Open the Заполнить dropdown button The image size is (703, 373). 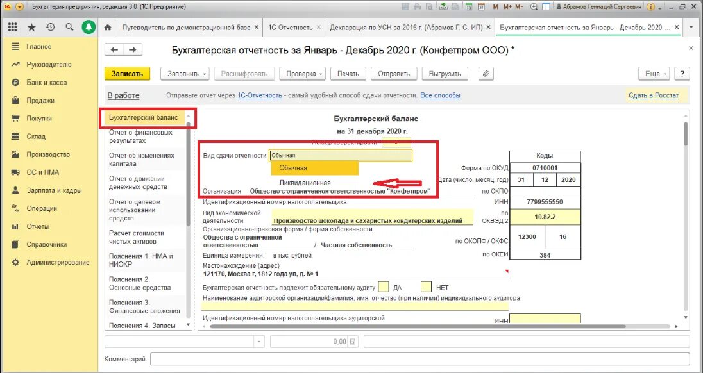(x=185, y=74)
